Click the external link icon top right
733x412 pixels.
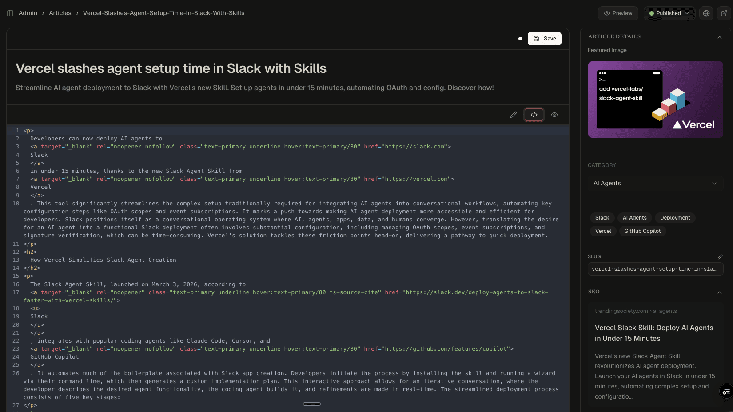pos(724,13)
